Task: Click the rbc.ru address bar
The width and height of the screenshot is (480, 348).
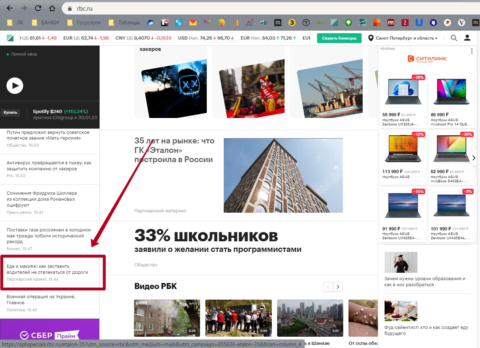Action: 212,8
